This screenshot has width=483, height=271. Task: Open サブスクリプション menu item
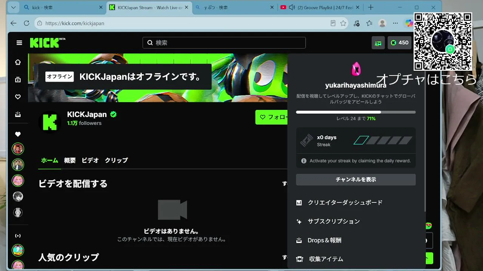point(356,221)
